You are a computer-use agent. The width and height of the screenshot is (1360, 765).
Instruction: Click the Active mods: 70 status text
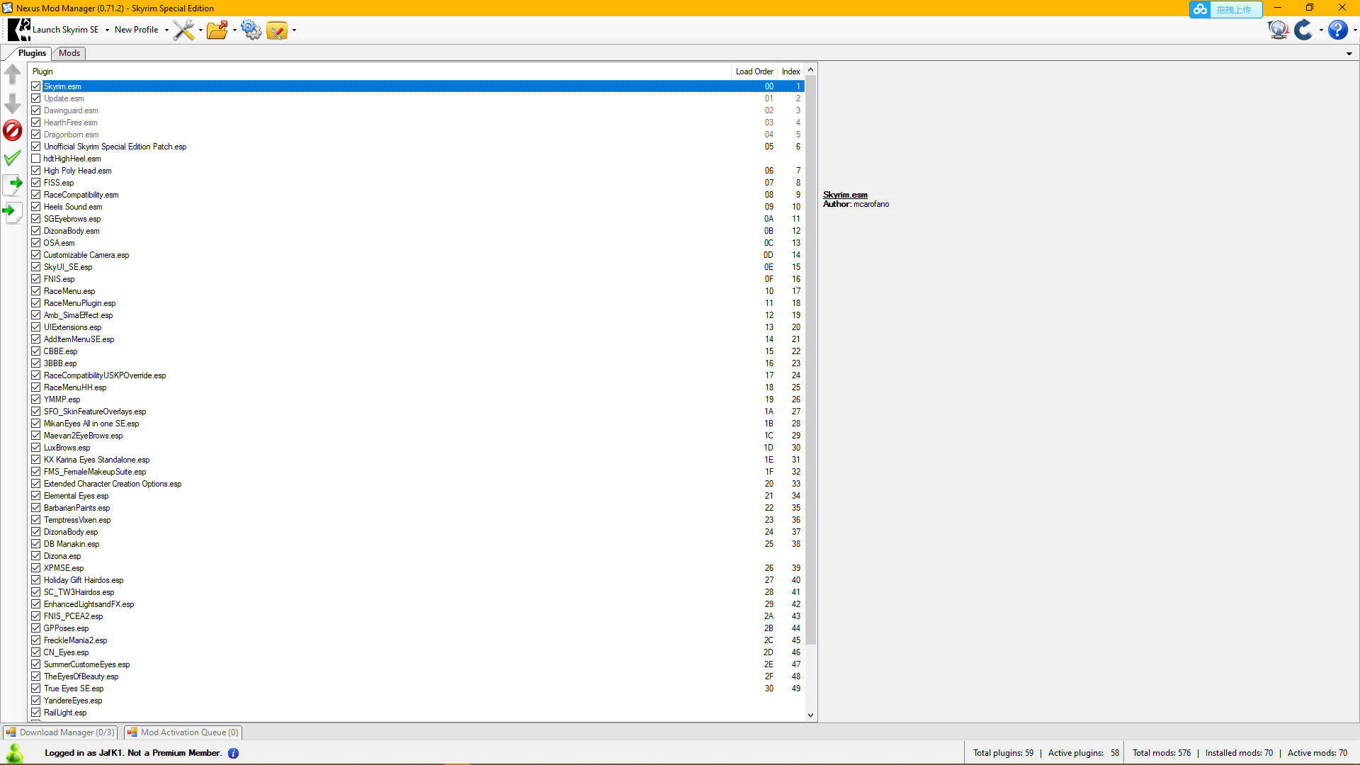(1317, 753)
